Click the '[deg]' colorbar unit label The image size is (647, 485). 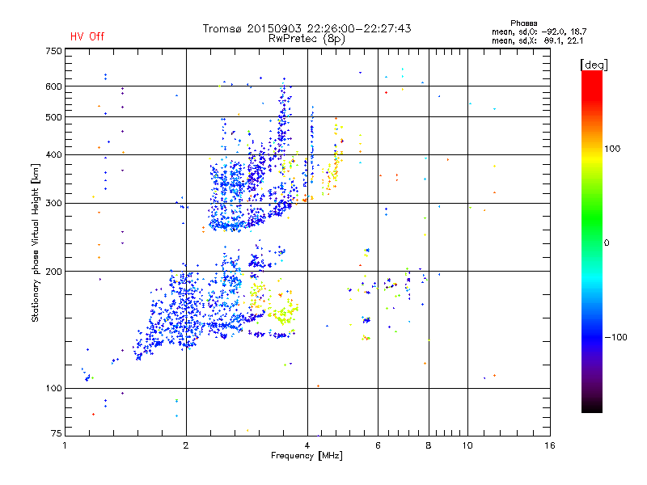click(594, 65)
